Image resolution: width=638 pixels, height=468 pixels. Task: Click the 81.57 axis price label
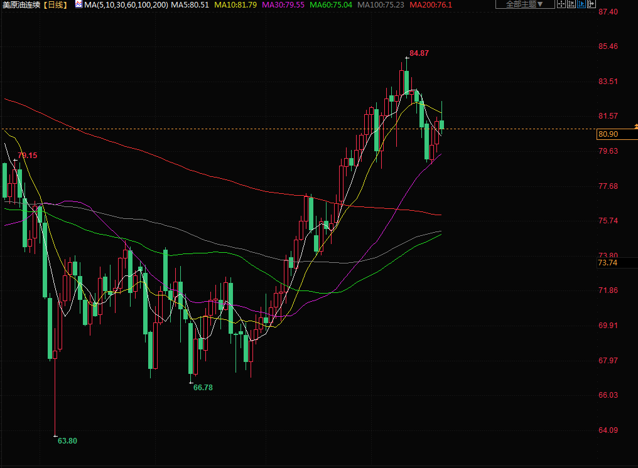point(608,116)
